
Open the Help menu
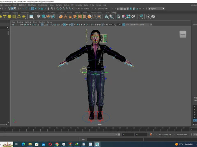(x=105, y=5)
